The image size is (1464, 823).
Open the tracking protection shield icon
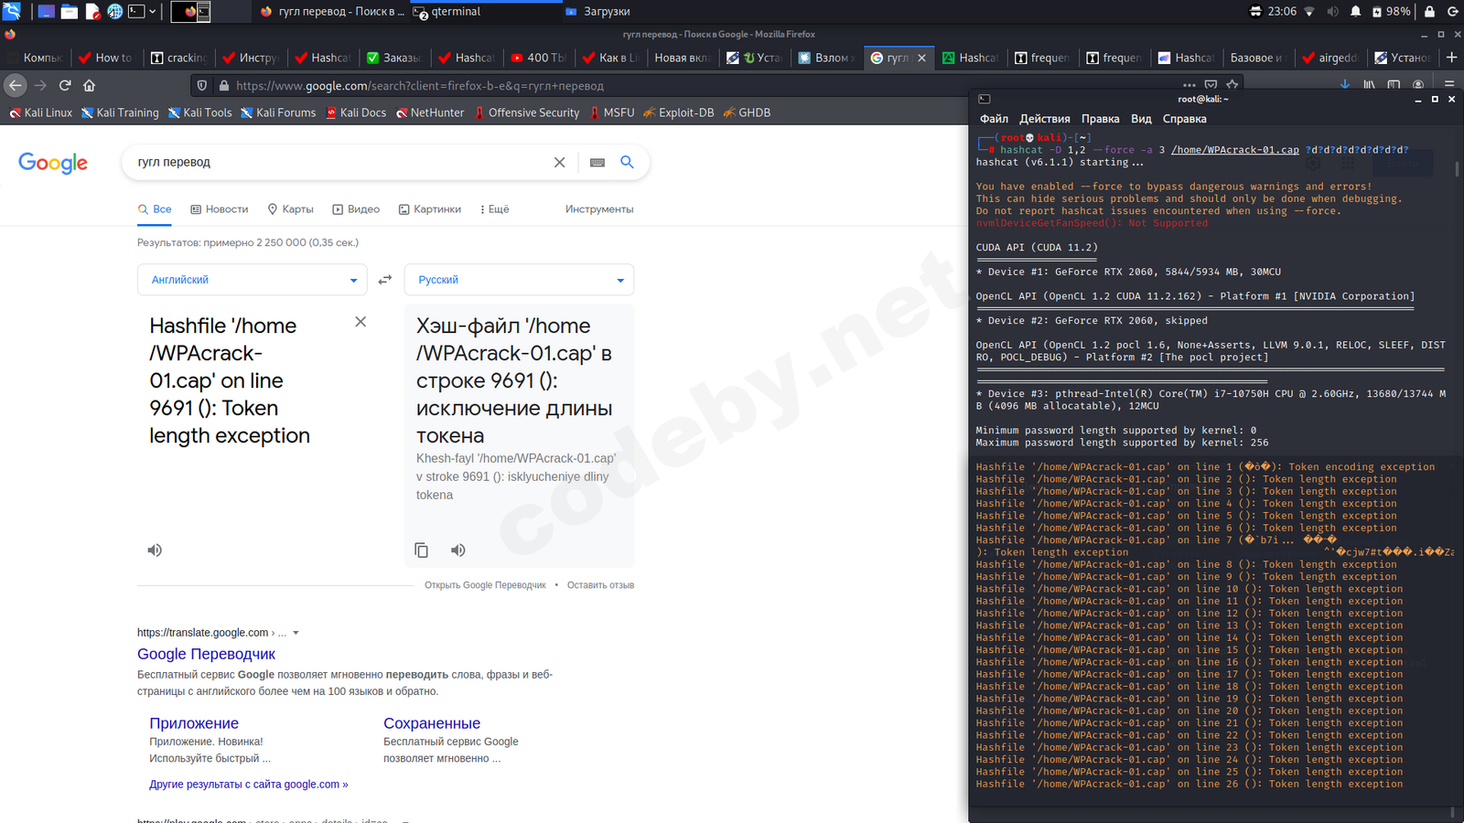click(202, 86)
